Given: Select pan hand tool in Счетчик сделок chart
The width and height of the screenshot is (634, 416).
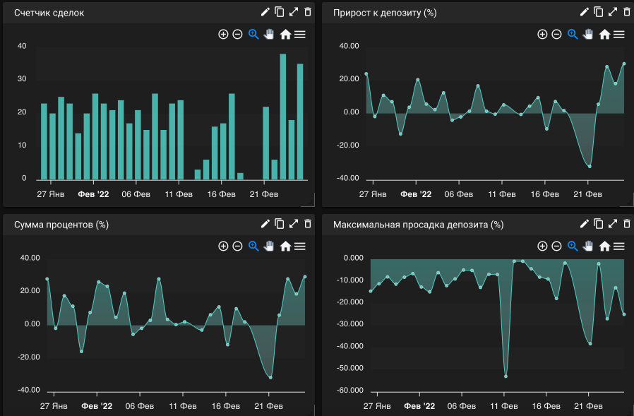Looking at the screenshot, I should (269, 35).
